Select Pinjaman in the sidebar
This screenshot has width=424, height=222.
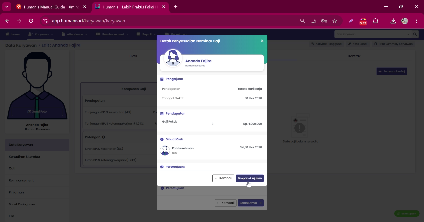point(37,192)
